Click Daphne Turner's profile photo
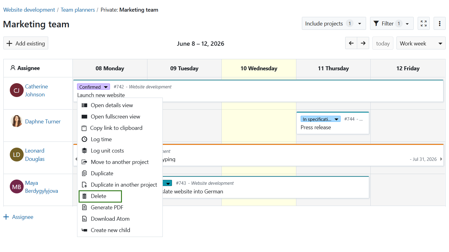The image size is (449, 252). tap(17, 121)
